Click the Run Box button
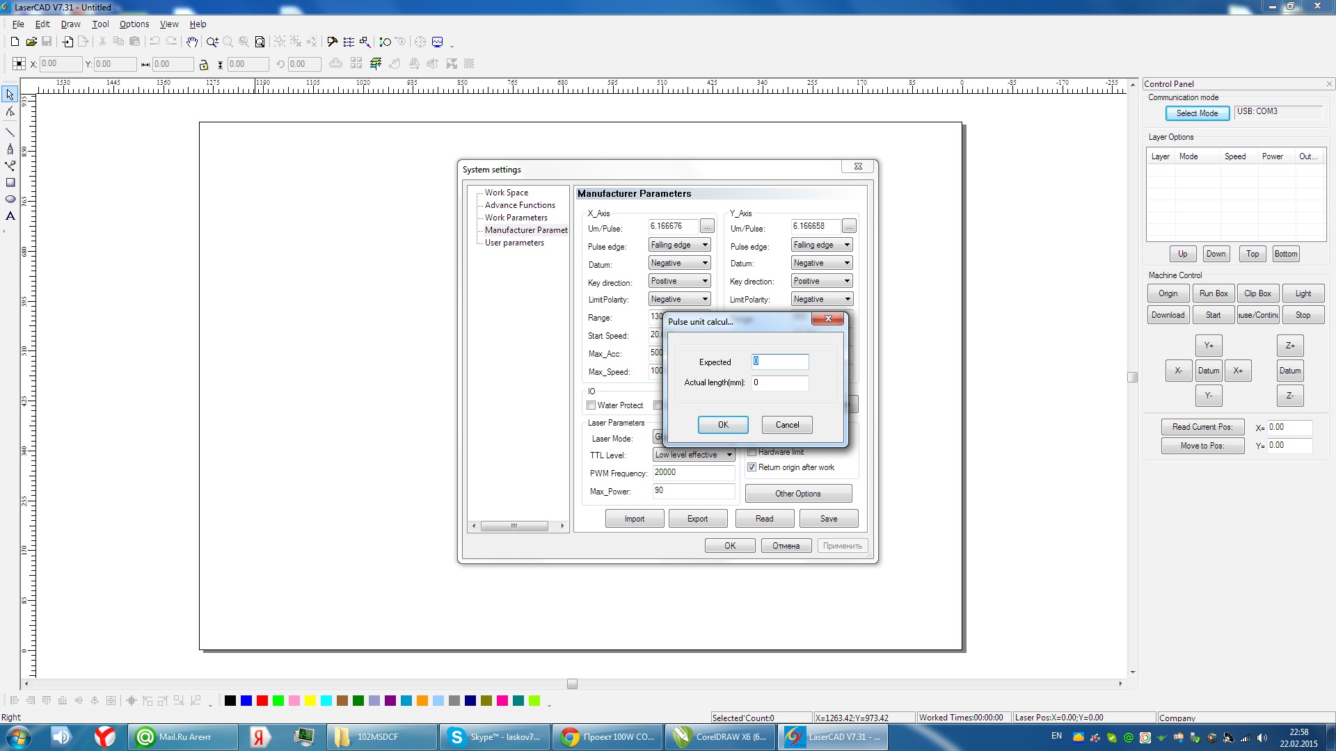Image resolution: width=1336 pixels, height=751 pixels. click(1214, 293)
